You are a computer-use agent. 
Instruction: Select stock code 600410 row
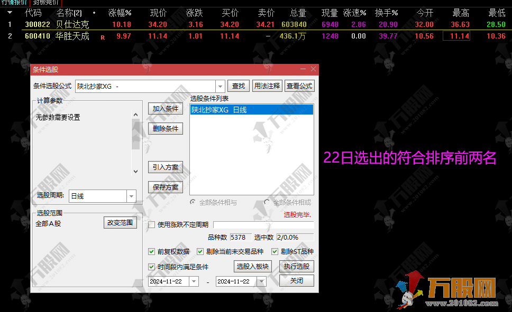pyautogui.click(x=38, y=36)
